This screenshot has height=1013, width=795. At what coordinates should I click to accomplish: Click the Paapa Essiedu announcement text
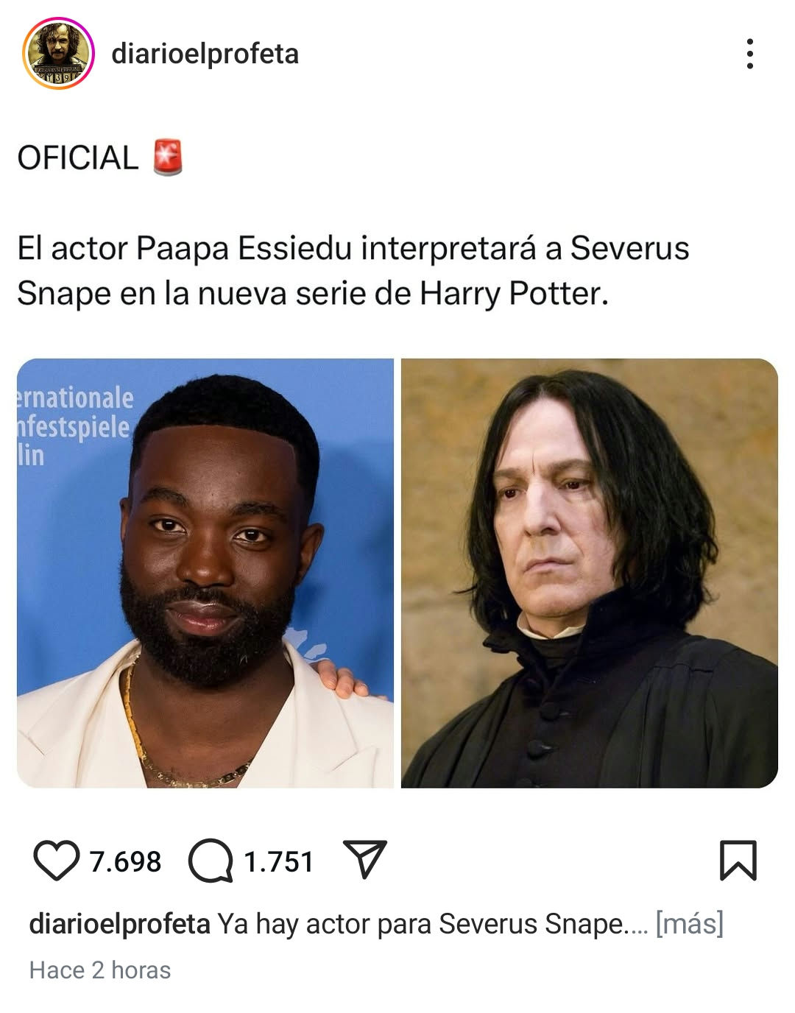[x=353, y=271]
